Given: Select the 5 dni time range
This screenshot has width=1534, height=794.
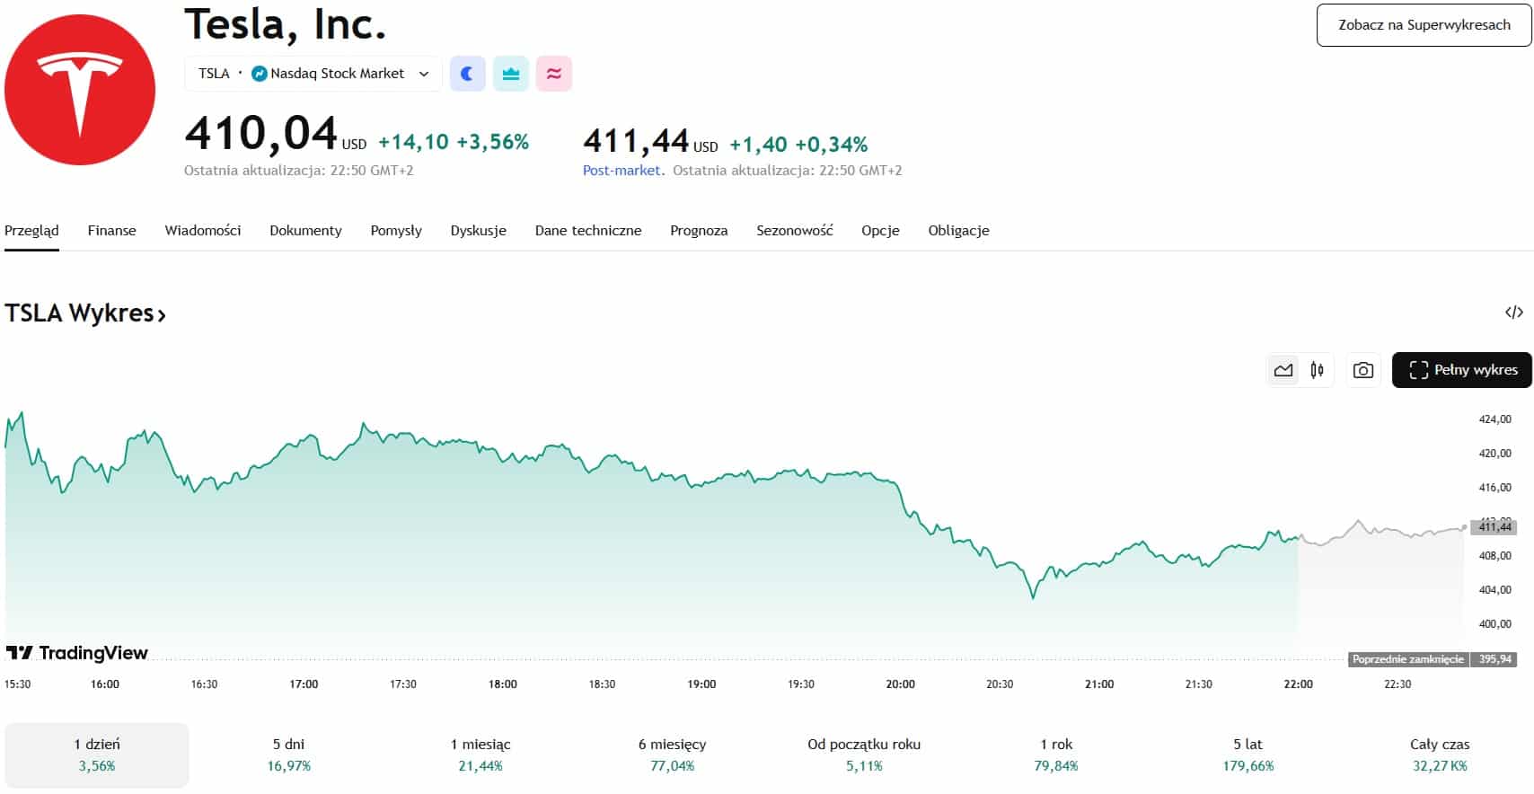Looking at the screenshot, I should tap(288, 754).
